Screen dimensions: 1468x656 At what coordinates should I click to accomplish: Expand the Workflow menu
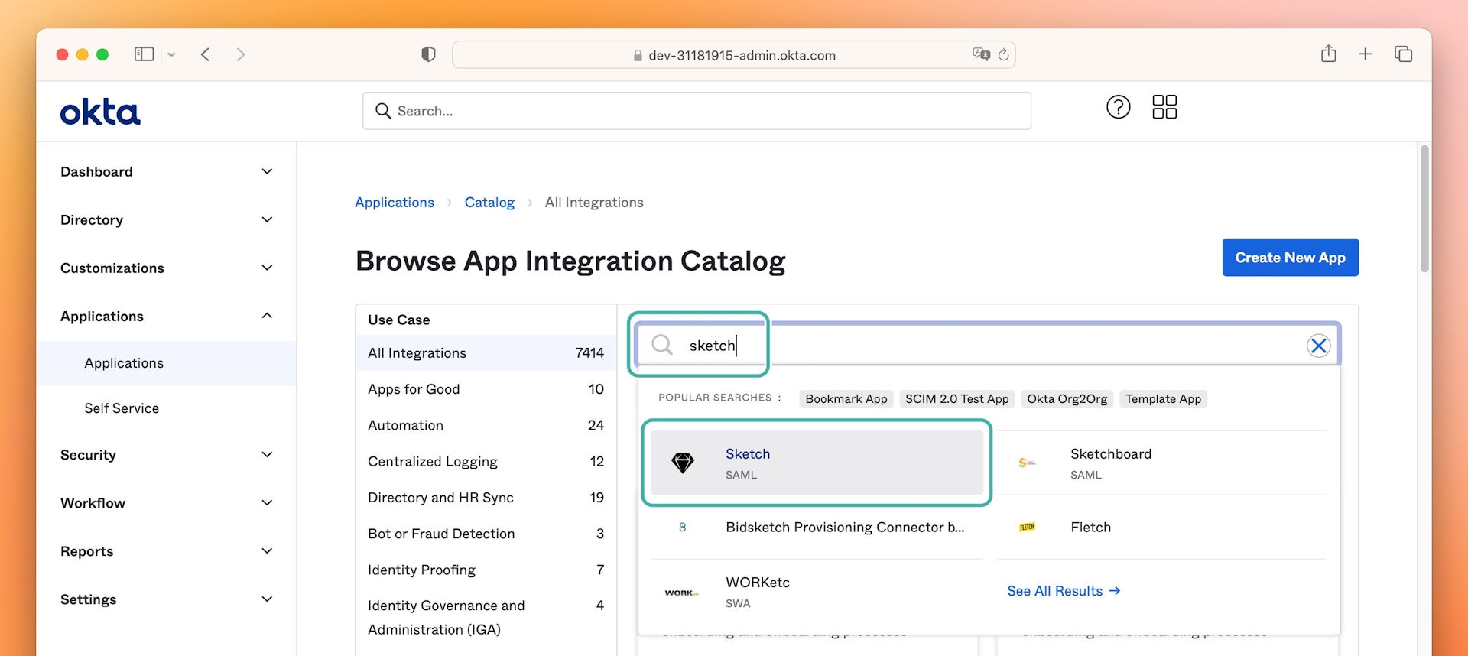point(167,502)
